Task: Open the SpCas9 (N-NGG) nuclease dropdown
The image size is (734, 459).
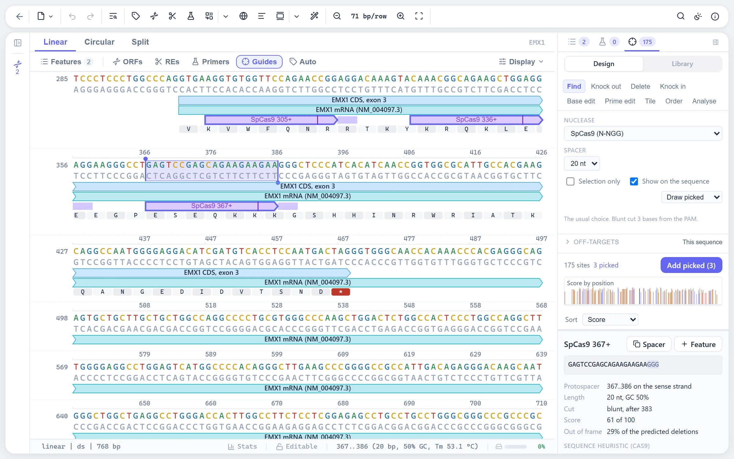Action: coord(643,133)
